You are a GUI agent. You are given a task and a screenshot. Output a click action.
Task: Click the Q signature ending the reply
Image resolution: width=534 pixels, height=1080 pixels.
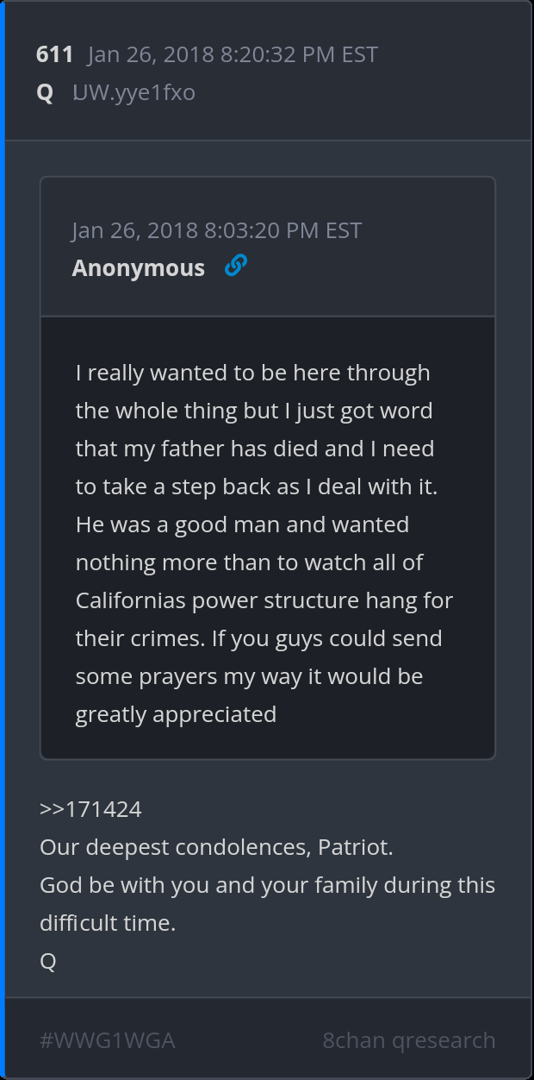coord(48,961)
